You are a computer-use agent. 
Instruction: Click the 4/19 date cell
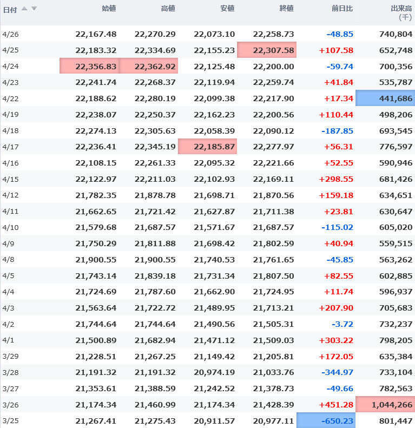click(x=10, y=114)
